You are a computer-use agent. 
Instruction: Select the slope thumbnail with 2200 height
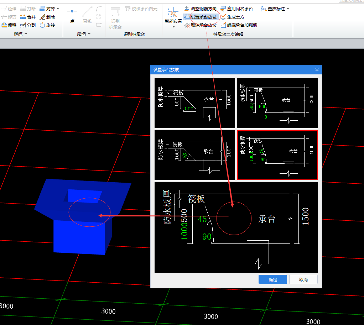pos(277,103)
